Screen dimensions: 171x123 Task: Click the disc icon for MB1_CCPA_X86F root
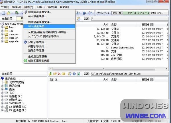click(x=2, y=24)
